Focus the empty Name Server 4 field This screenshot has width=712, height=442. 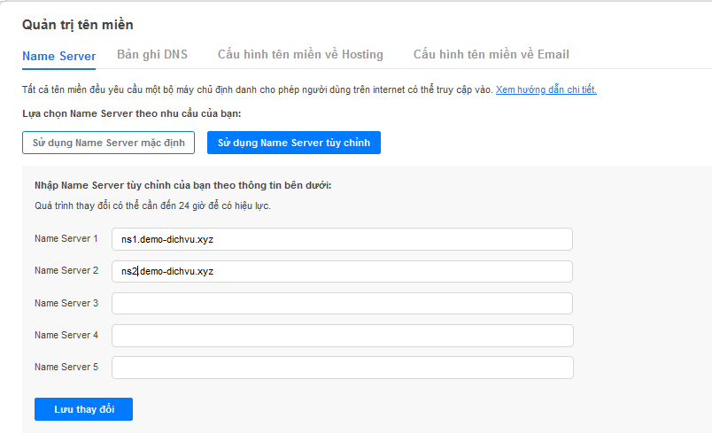[x=342, y=336]
